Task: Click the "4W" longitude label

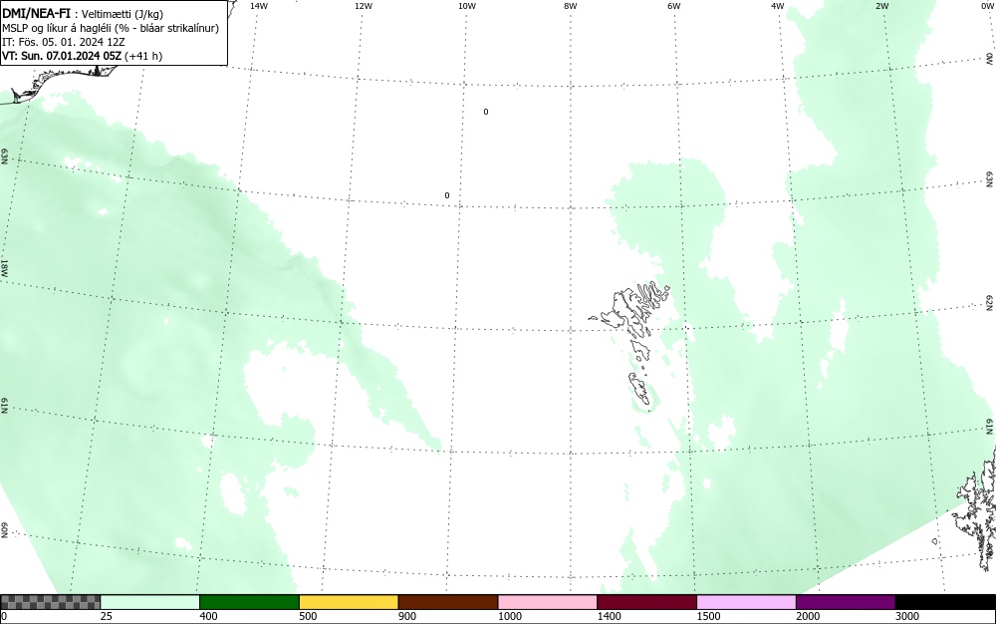Action: (x=778, y=6)
